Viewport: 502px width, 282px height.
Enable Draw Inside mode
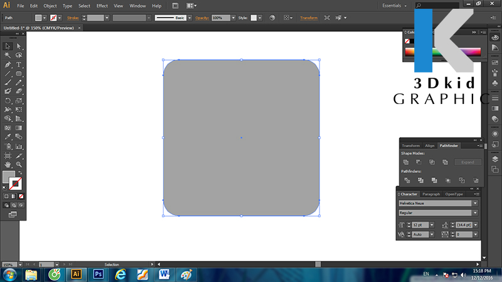(21, 206)
